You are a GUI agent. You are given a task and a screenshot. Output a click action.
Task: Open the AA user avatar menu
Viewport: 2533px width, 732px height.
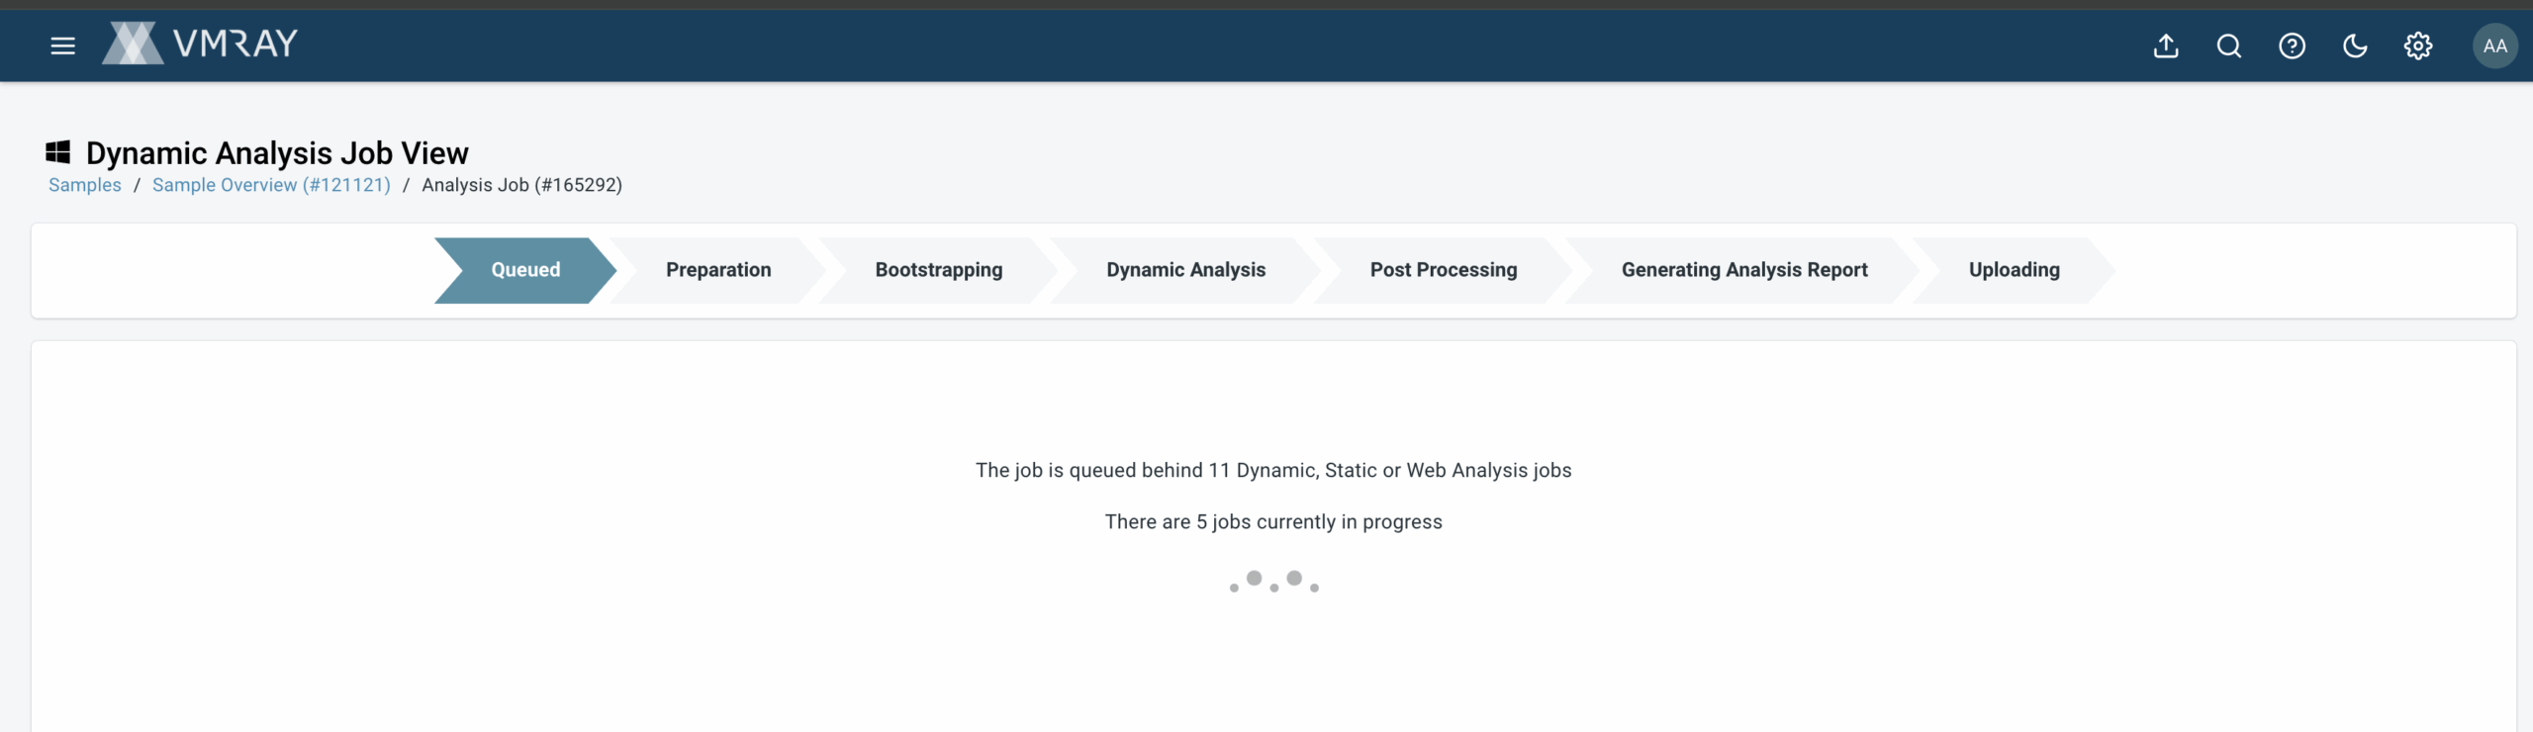[x=2494, y=46]
